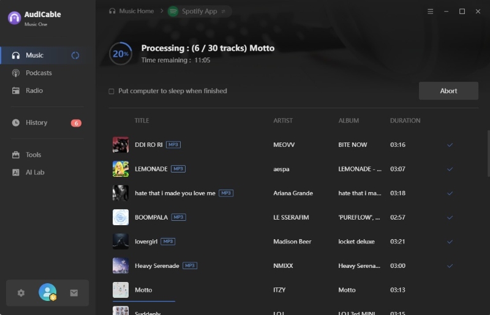Click the album name BITE NOW
This screenshot has width=490, height=315.
click(x=353, y=144)
